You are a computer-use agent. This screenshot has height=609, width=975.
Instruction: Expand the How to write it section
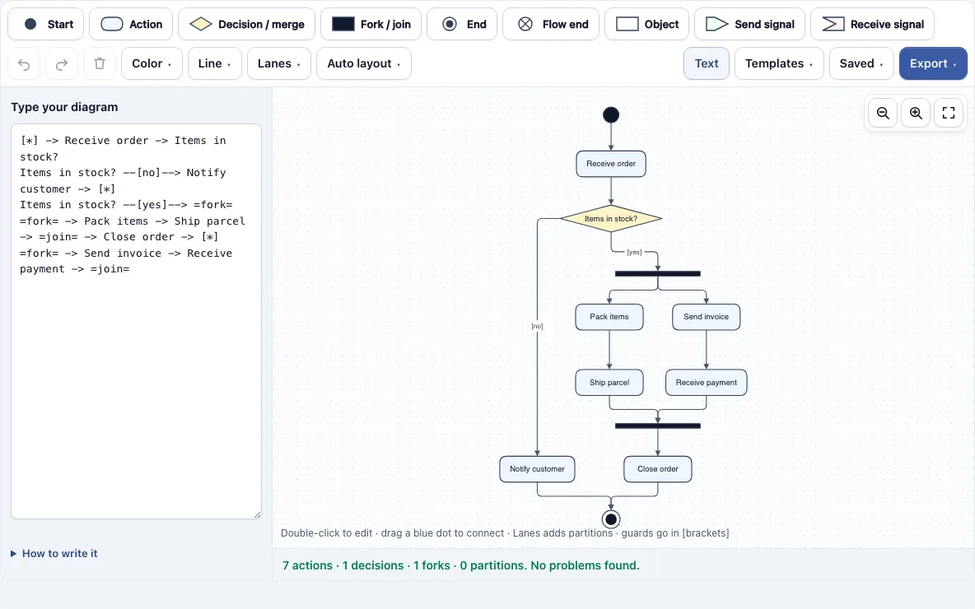click(54, 554)
